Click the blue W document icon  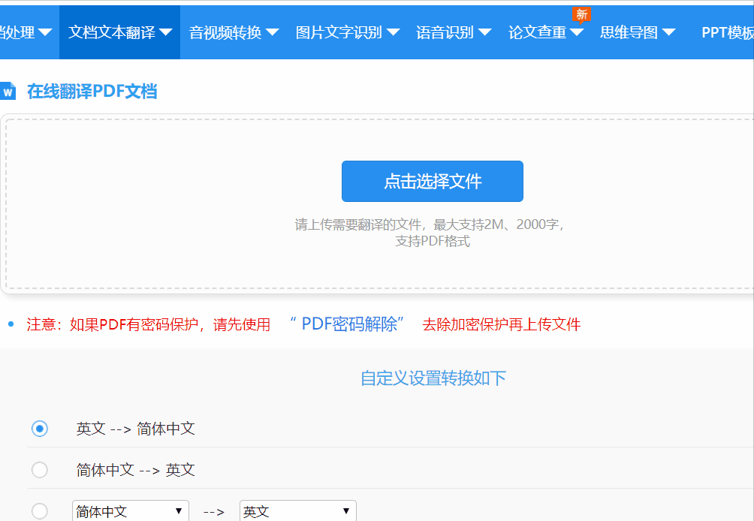pyautogui.click(x=11, y=89)
